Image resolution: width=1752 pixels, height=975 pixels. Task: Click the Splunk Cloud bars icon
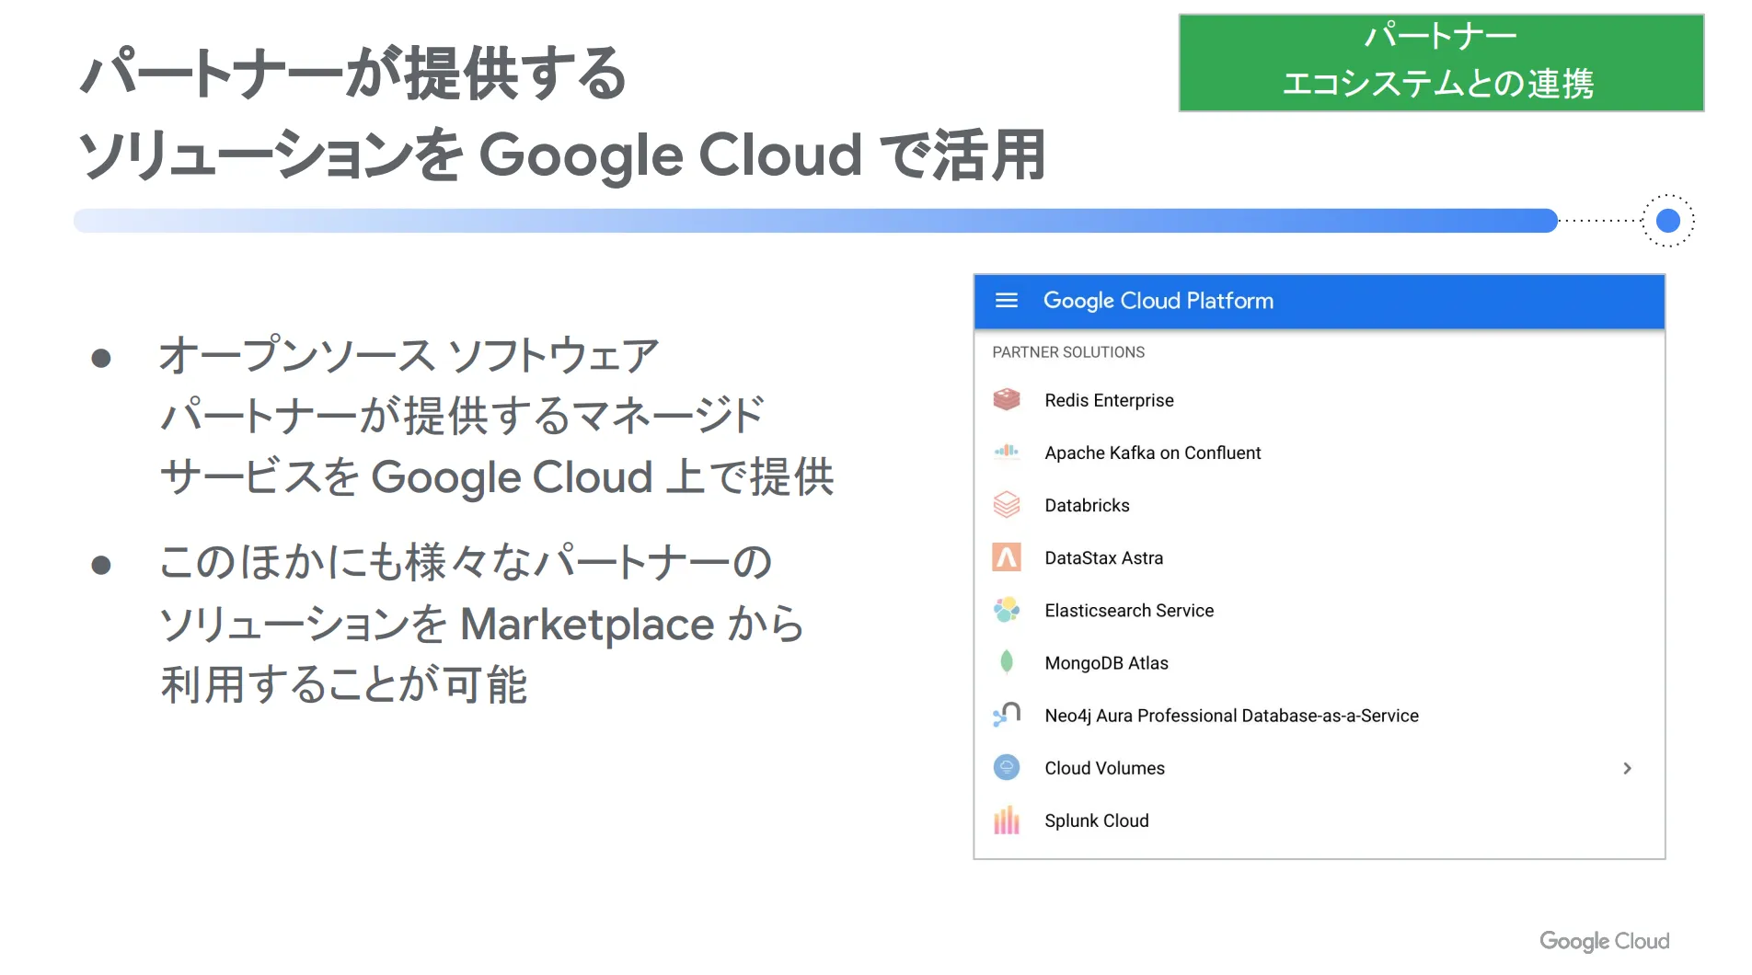tap(1007, 820)
